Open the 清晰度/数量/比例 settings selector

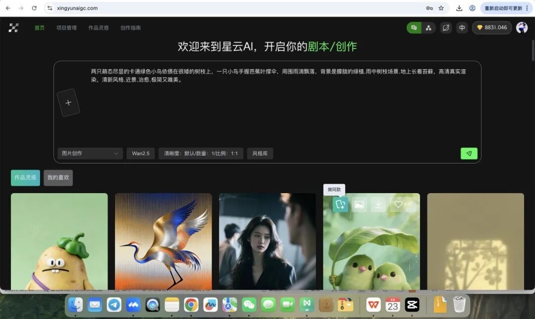[201, 154]
